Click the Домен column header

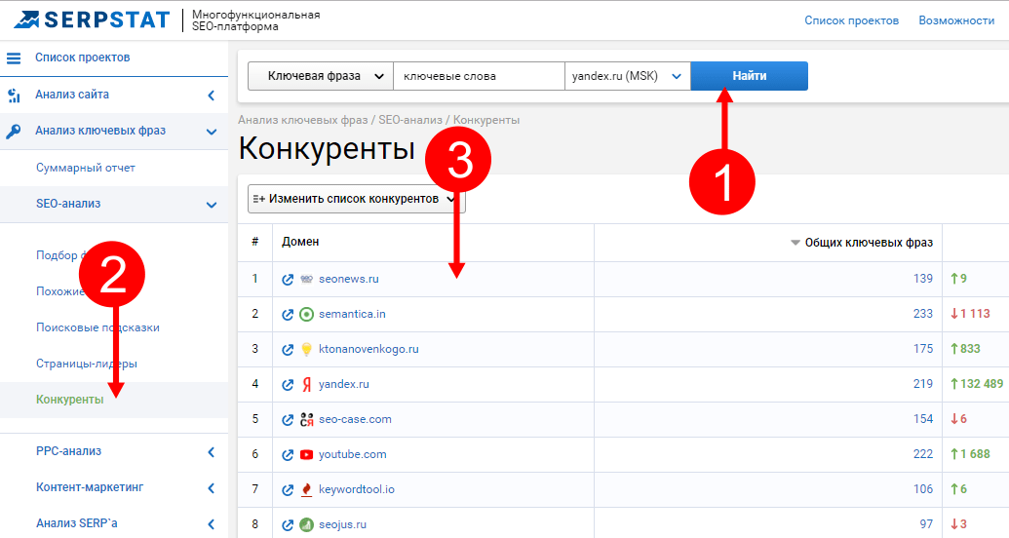coord(300,242)
